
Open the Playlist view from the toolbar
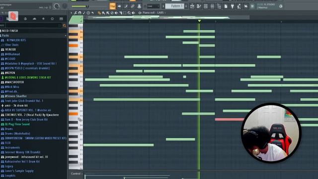(192, 6)
